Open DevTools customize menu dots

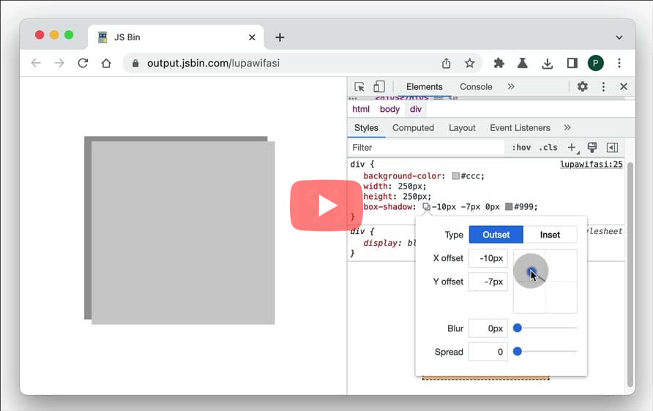click(x=603, y=86)
